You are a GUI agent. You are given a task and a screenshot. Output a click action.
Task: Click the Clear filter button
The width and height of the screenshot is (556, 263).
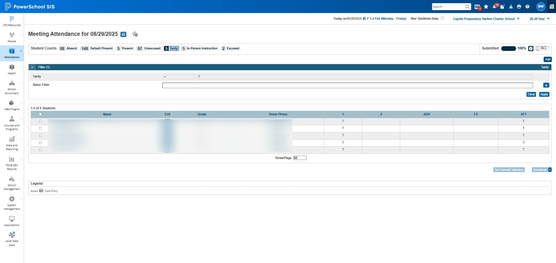click(531, 94)
